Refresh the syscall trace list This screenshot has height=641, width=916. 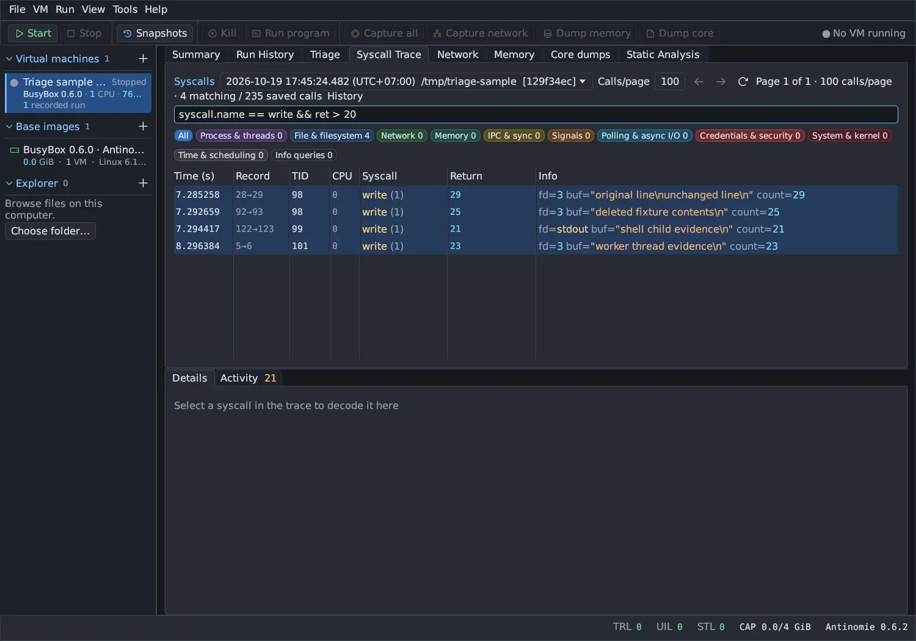pos(743,81)
